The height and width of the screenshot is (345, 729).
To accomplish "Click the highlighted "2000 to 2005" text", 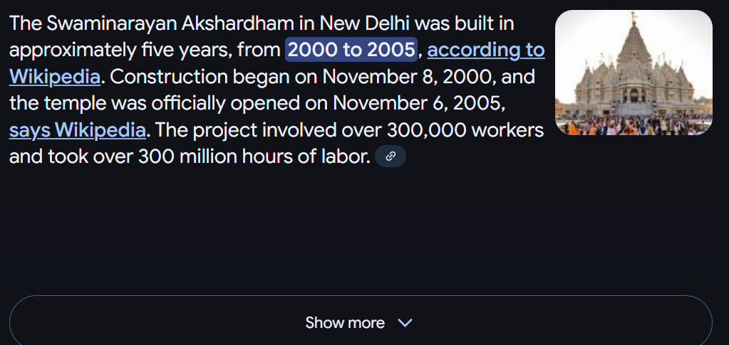I will coord(351,51).
